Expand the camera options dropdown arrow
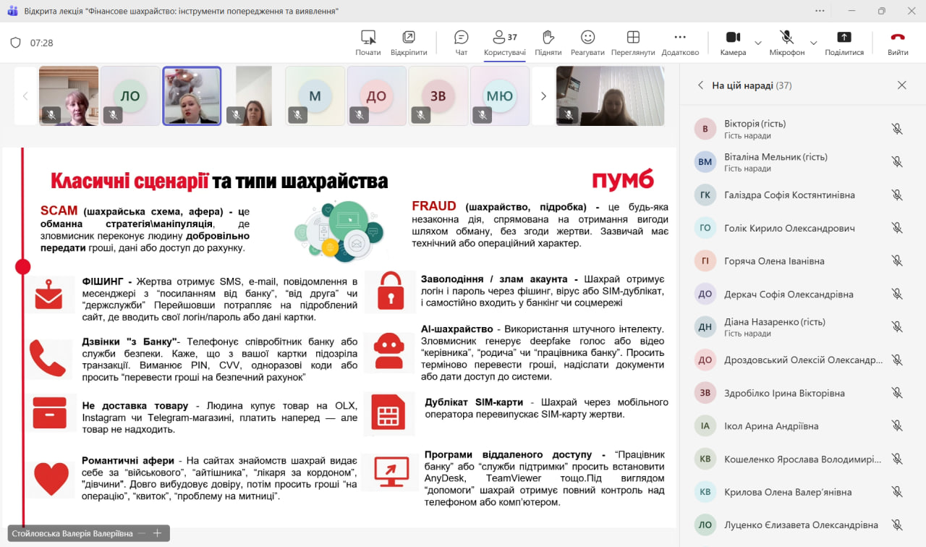 pos(758,43)
